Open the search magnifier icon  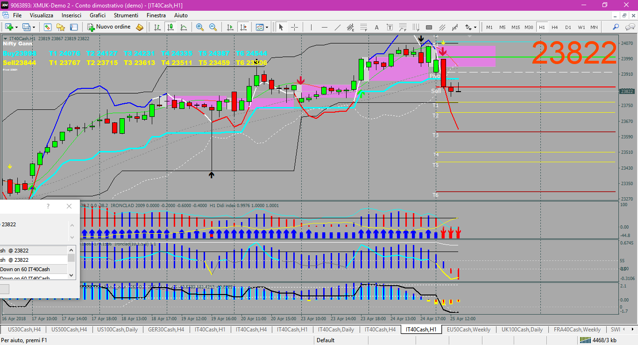616,27
